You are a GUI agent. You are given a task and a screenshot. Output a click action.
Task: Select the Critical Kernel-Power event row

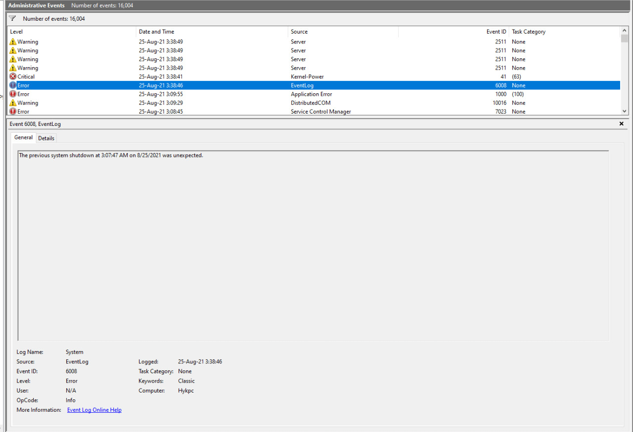click(x=314, y=77)
